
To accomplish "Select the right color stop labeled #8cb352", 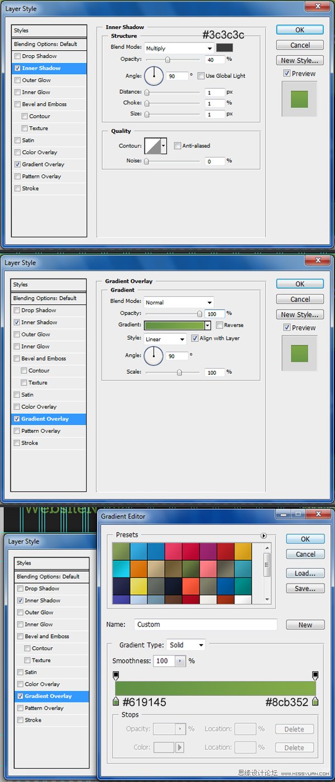I will point(315,701).
